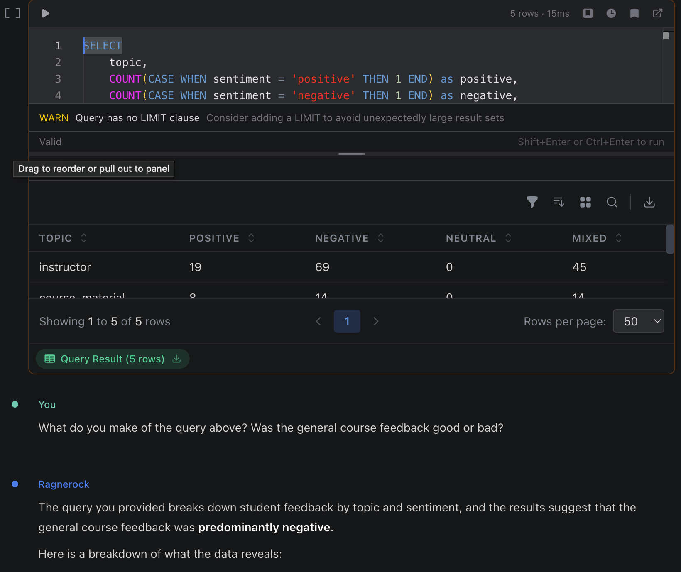
Task: Click the WARN no LIMIT clause message
Action: tap(272, 118)
